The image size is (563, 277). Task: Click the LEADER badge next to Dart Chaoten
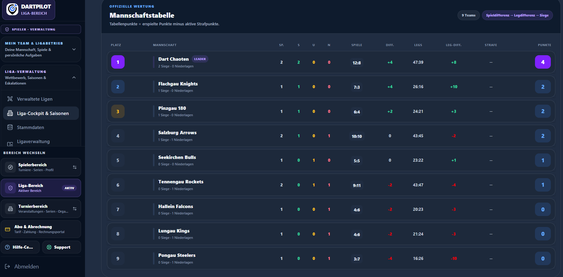200,59
